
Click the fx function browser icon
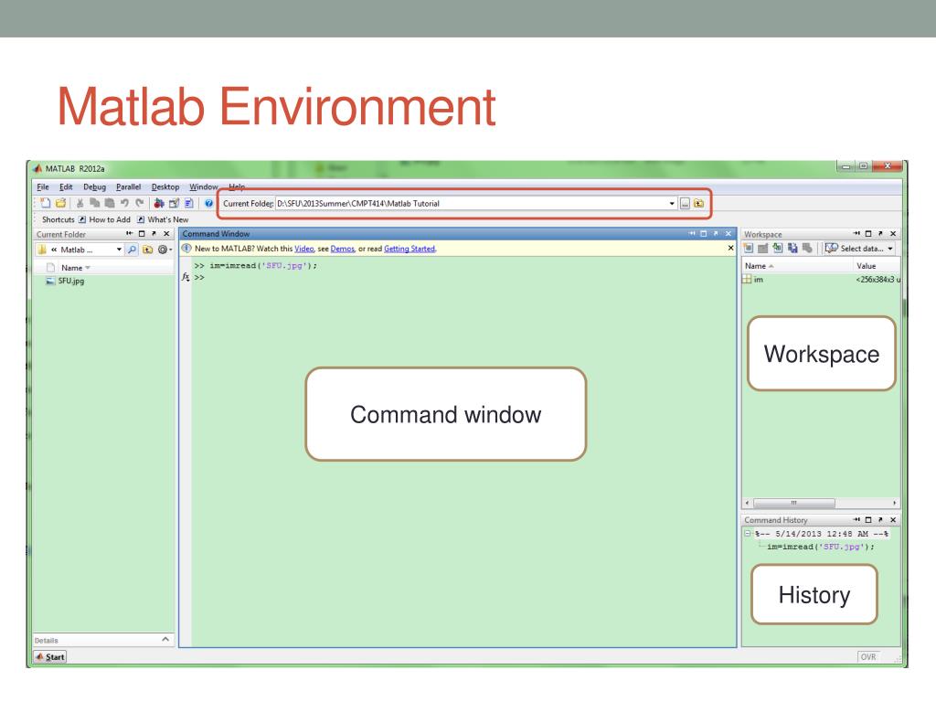[186, 278]
